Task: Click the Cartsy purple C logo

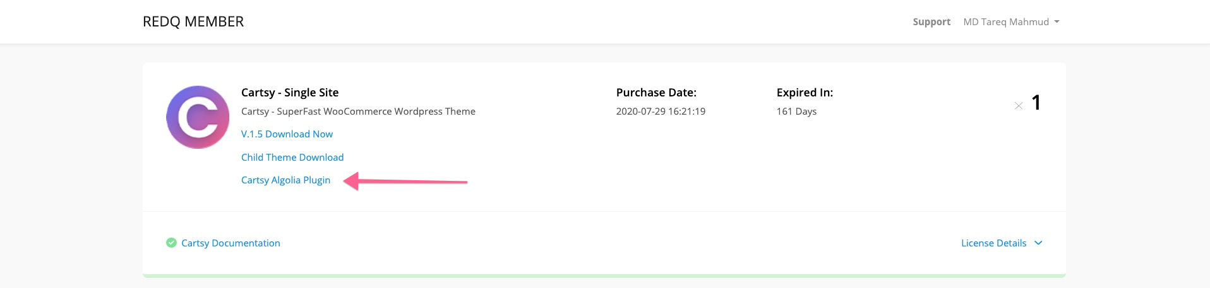Action: pyautogui.click(x=198, y=117)
